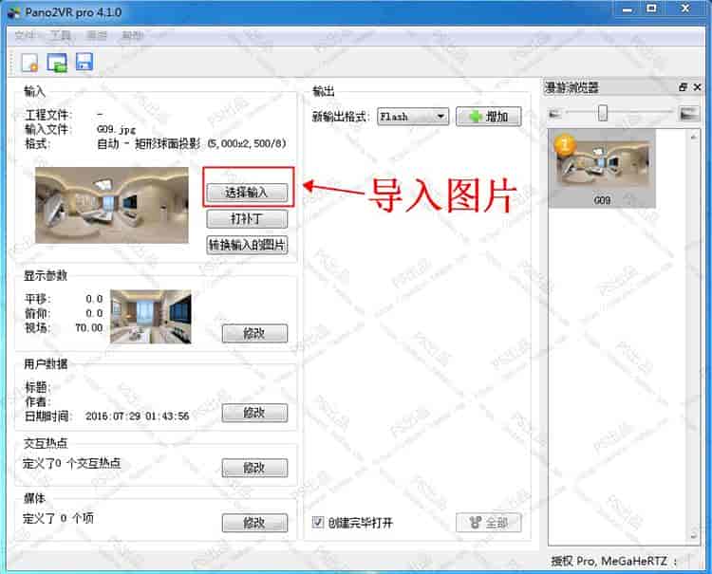The height and width of the screenshot is (574, 712).
Task: Click 修改 in the 显示参数 section
Action: point(254,334)
